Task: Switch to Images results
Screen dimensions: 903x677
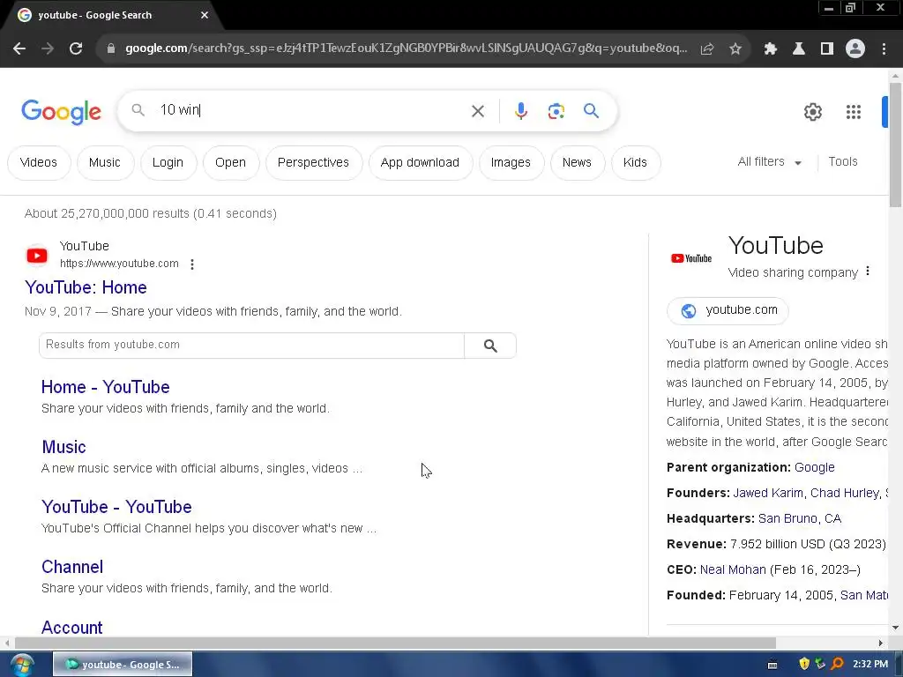Action: [x=511, y=163]
